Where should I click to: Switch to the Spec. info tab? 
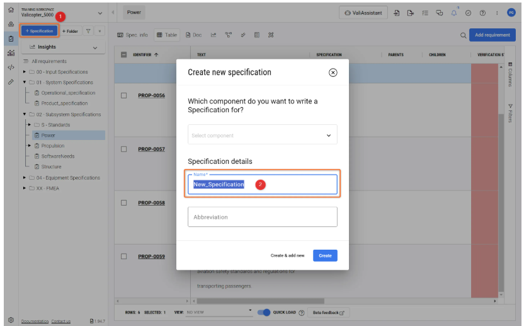pos(132,35)
